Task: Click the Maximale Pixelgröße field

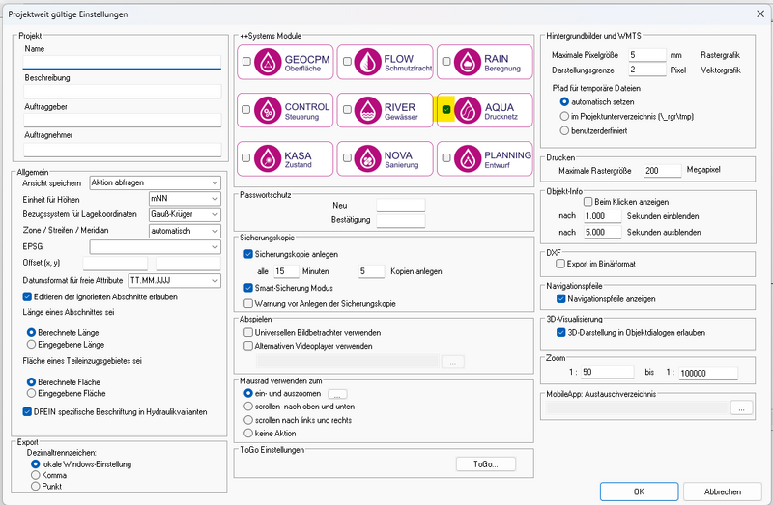Action: click(x=647, y=55)
